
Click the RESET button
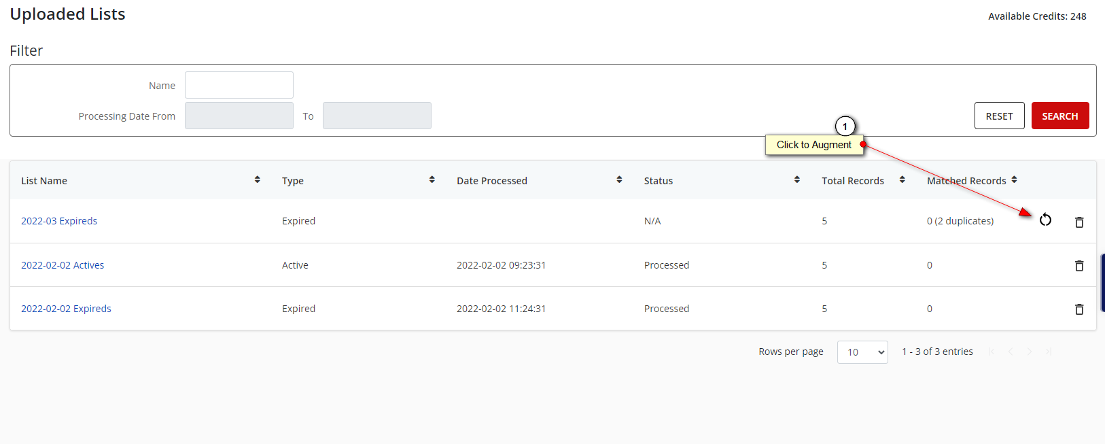coord(999,116)
